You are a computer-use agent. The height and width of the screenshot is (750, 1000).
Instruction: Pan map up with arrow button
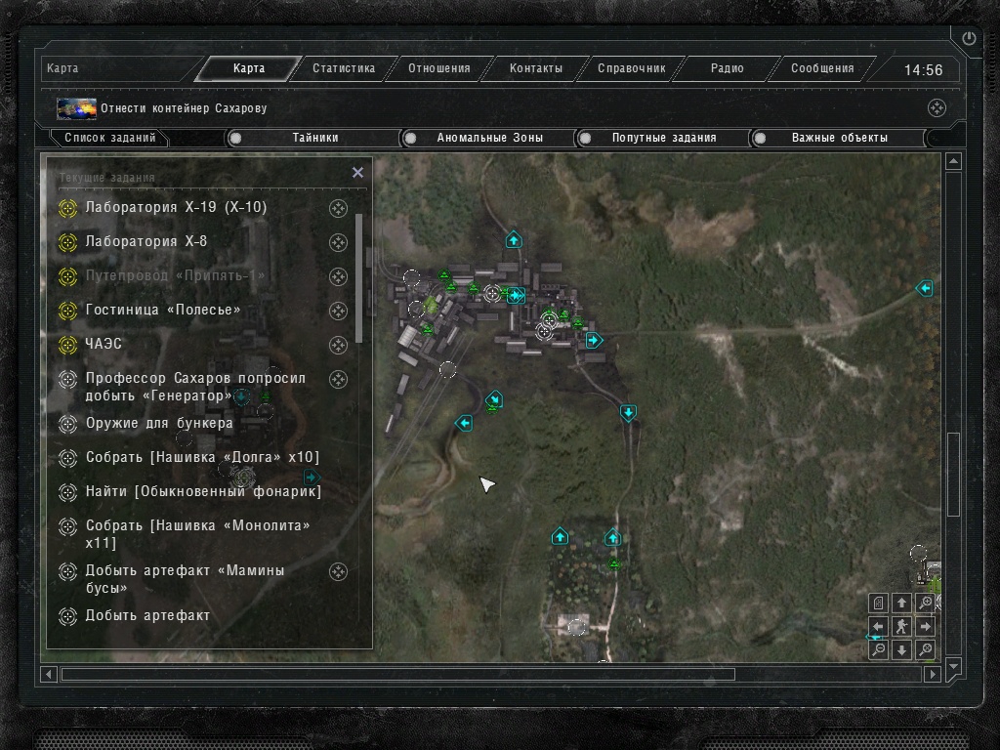pos(901,603)
